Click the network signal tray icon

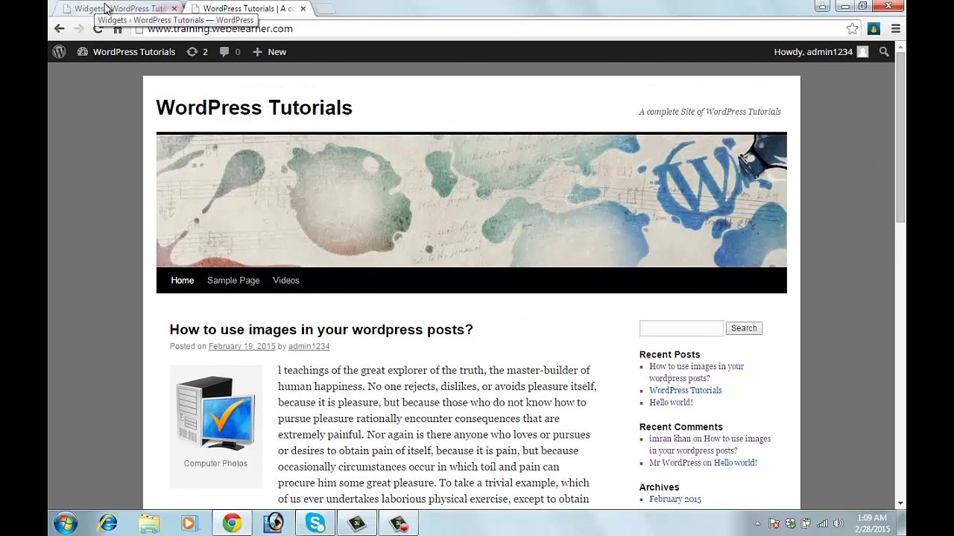click(822, 523)
